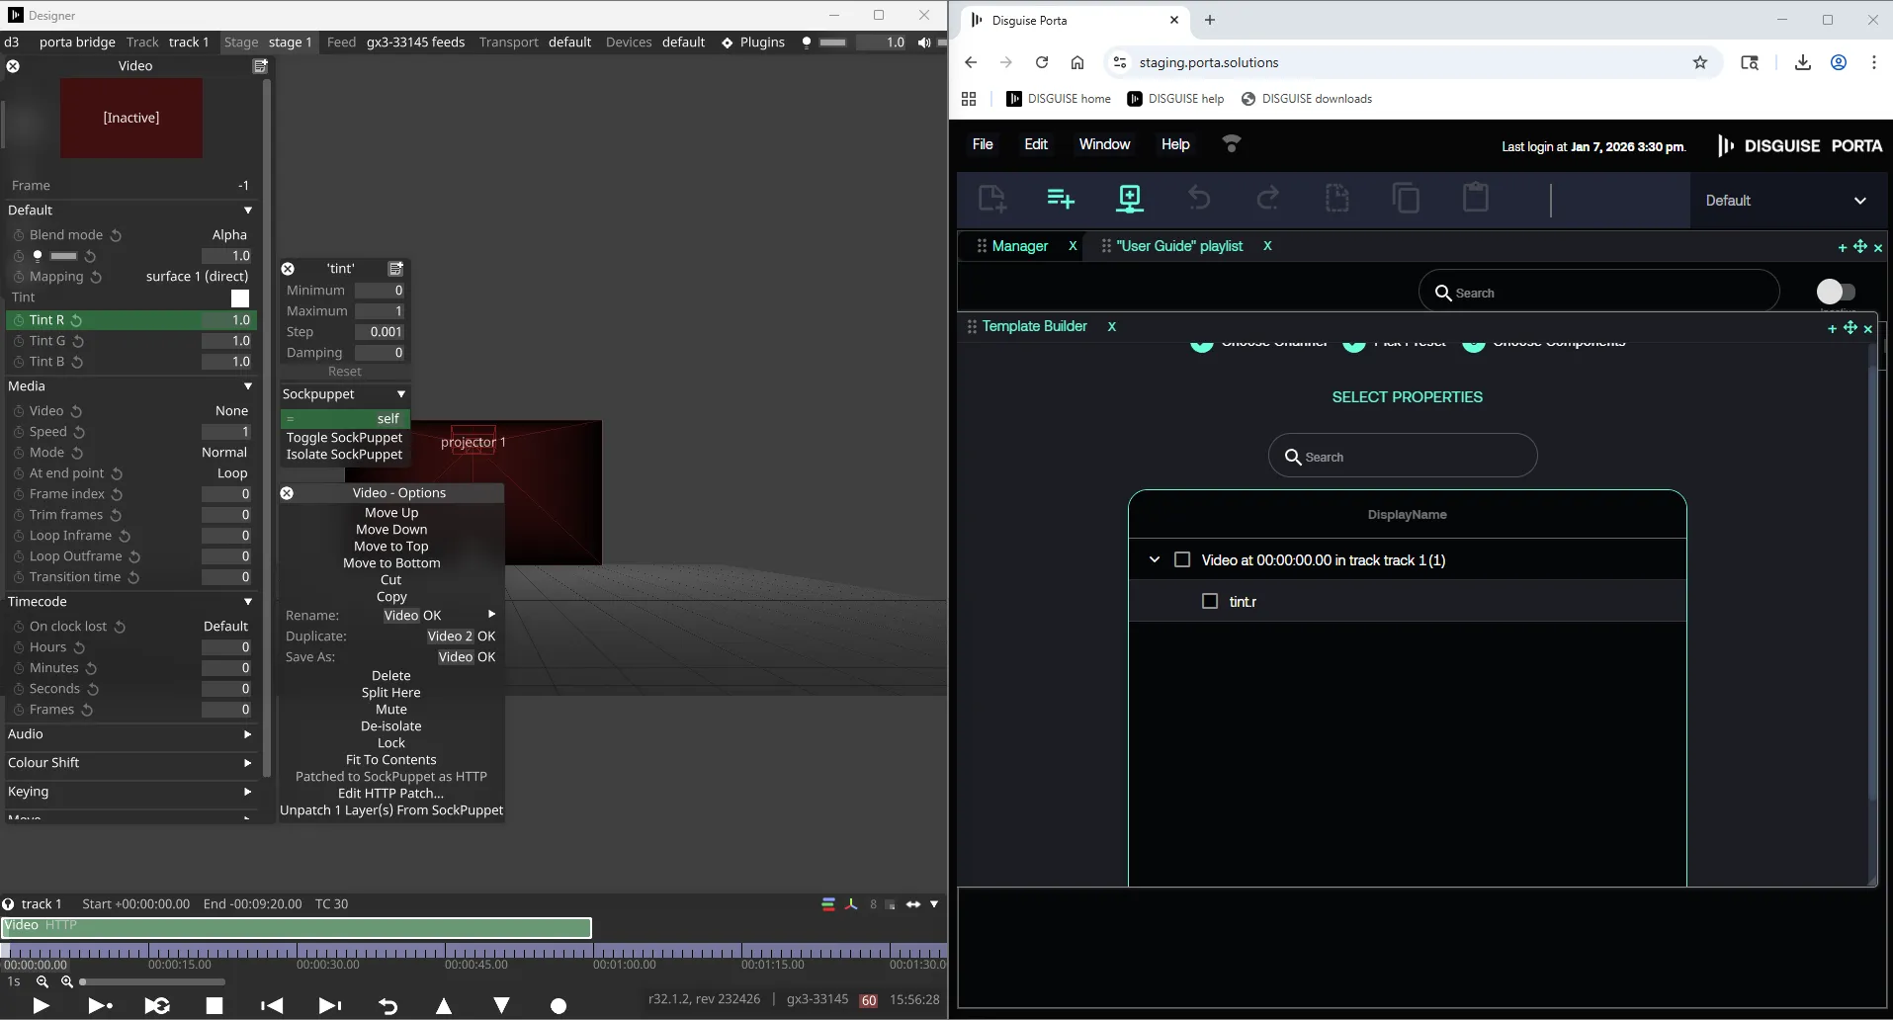Collapse the Video track tree row chevron
Image resolution: width=1893 pixels, height=1020 pixels.
coord(1154,559)
